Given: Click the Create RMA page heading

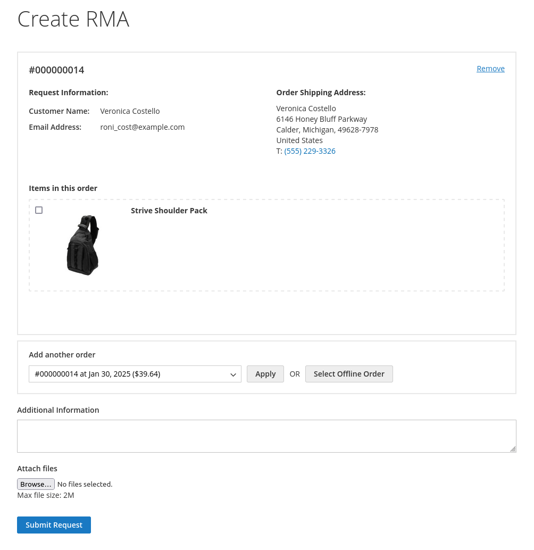Looking at the screenshot, I should tap(73, 19).
